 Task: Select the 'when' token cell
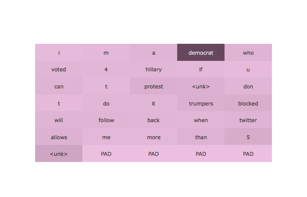pyautogui.click(x=201, y=120)
